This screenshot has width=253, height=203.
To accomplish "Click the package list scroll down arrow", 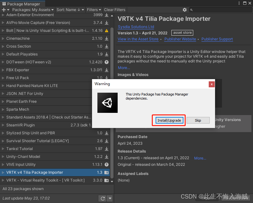I will [112, 182].
